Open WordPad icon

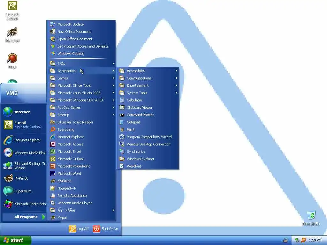(x=122, y=166)
